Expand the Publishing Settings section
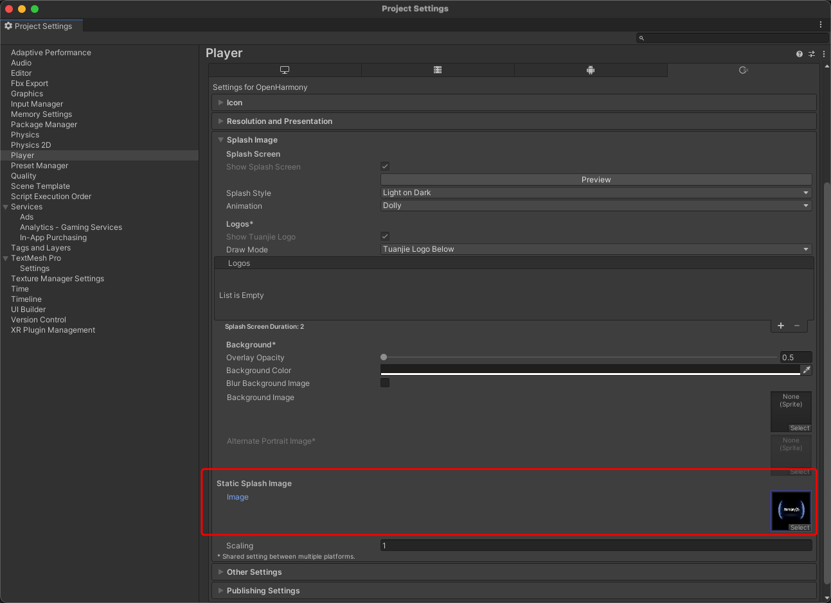The image size is (831, 603). click(x=264, y=591)
